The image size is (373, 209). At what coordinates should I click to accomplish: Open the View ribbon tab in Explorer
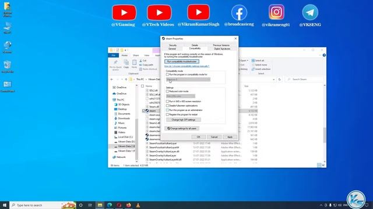pyautogui.click(x=147, y=55)
